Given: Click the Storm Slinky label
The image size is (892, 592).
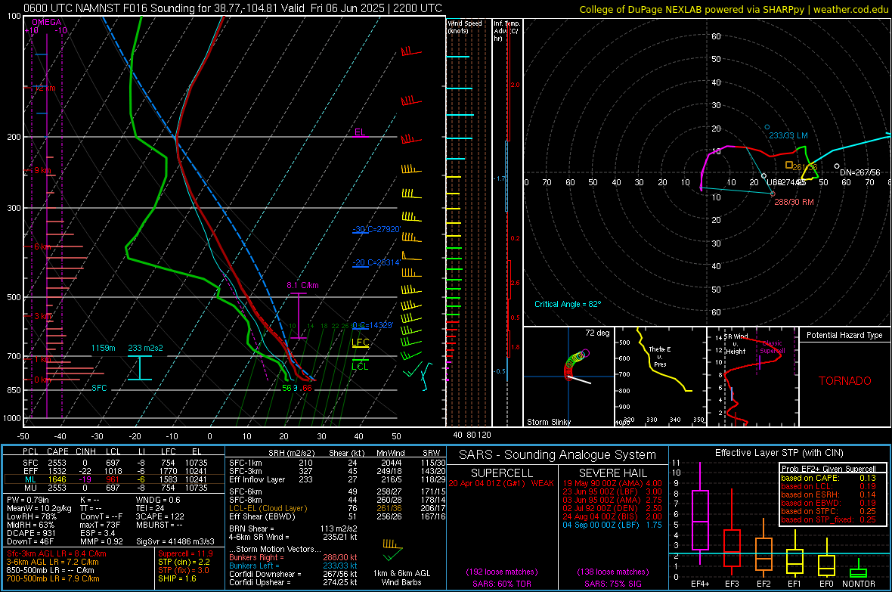Looking at the screenshot, I should pos(548,422).
